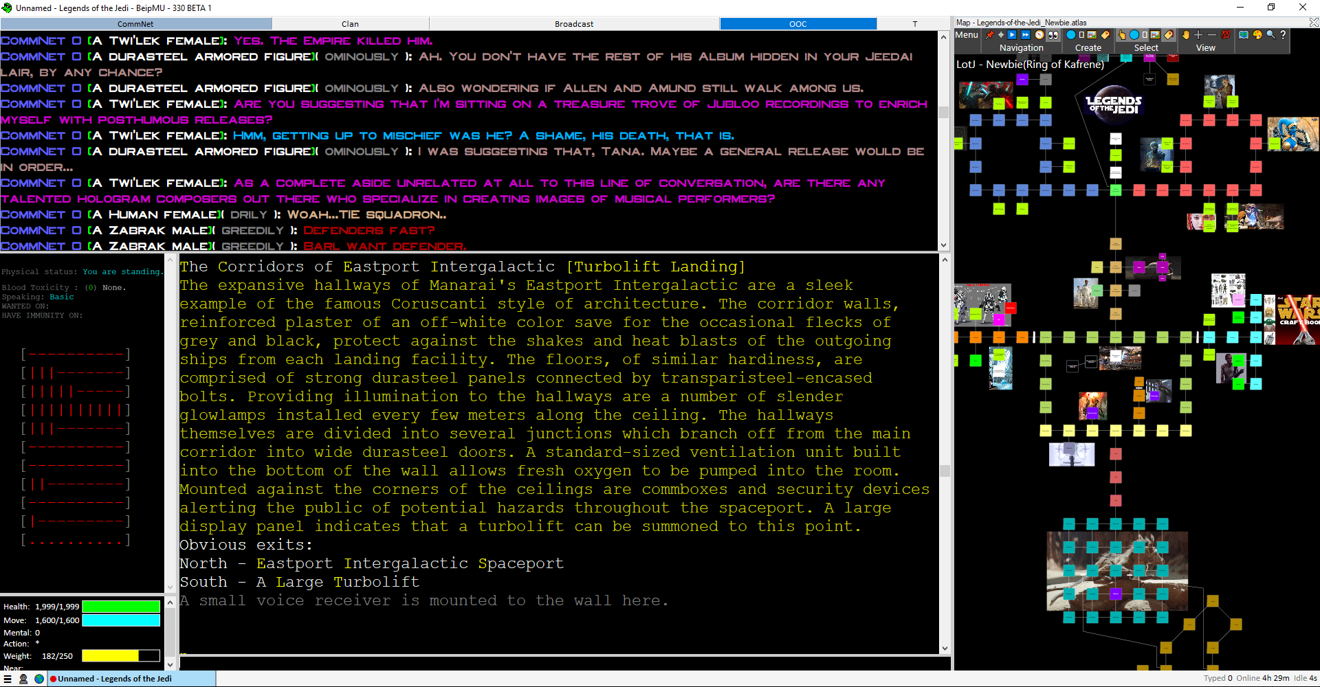Click room title 'The Corridors of Eastport Intergalactic'

(367, 267)
